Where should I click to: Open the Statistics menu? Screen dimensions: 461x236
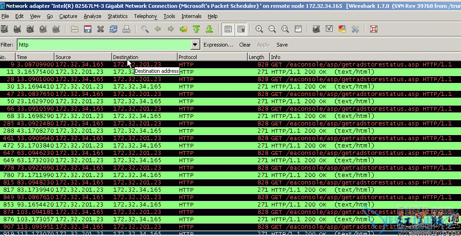pyautogui.click(x=117, y=16)
